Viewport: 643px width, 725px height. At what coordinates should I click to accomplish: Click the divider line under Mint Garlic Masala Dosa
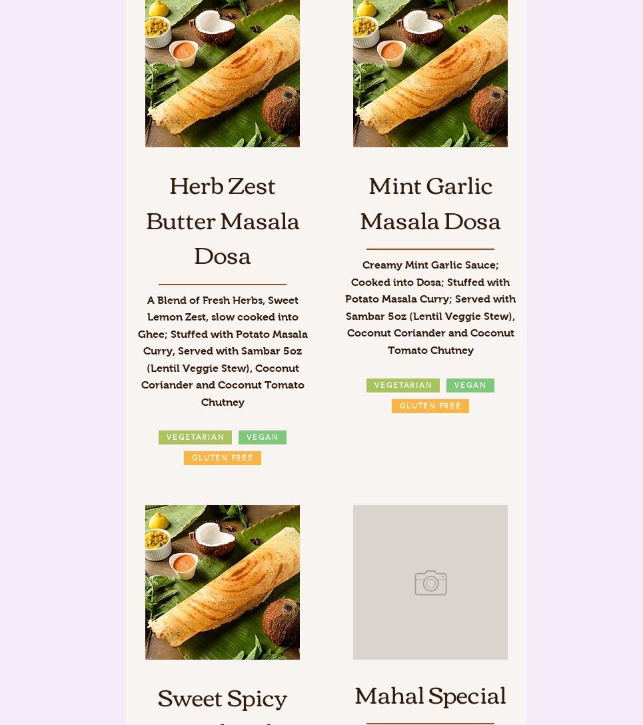pos(430,249)
